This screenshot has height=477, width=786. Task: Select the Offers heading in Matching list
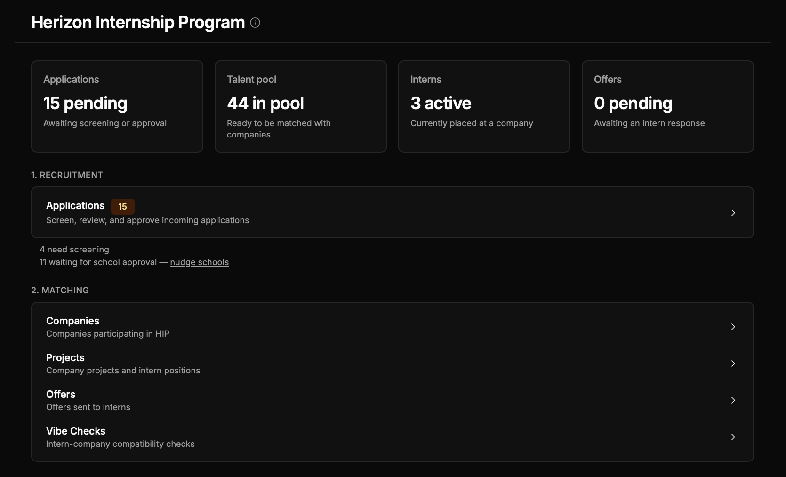coord(61,395)
